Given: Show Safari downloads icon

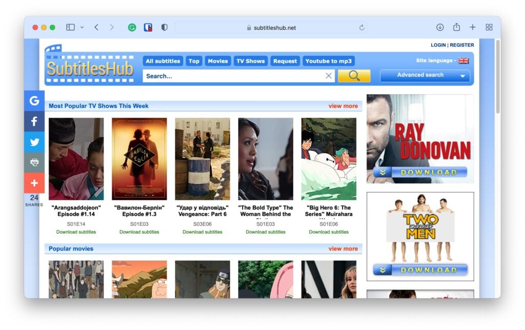Looking at the screenshot, I should tap(440, 28).
